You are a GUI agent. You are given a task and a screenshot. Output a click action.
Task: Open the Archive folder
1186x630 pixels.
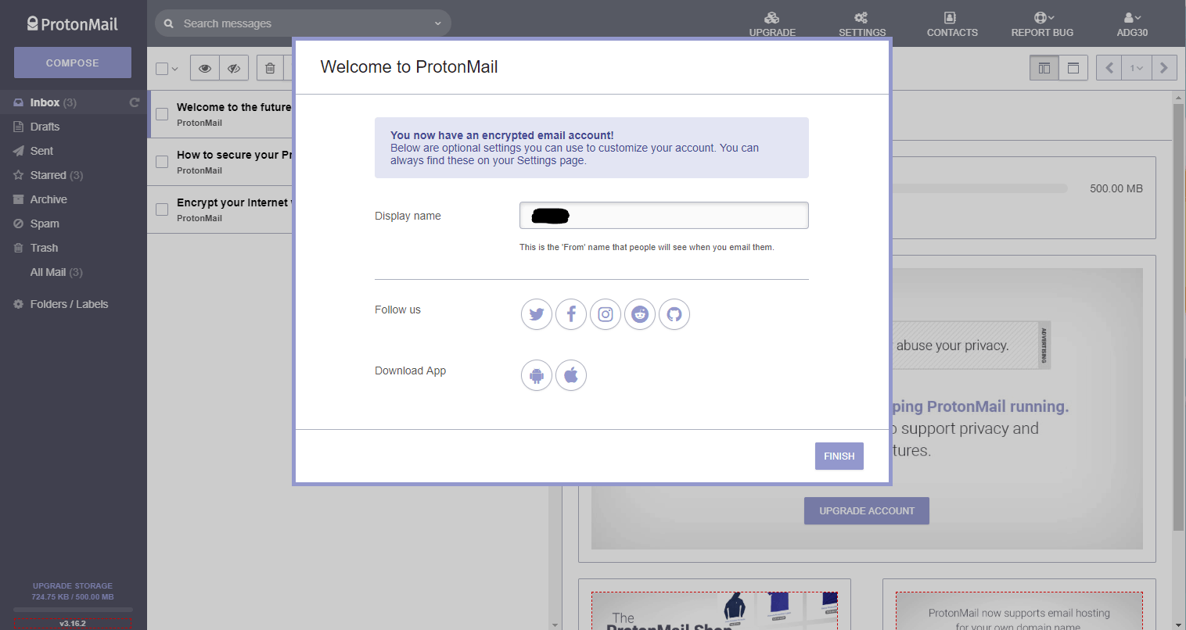pos(49,199)
